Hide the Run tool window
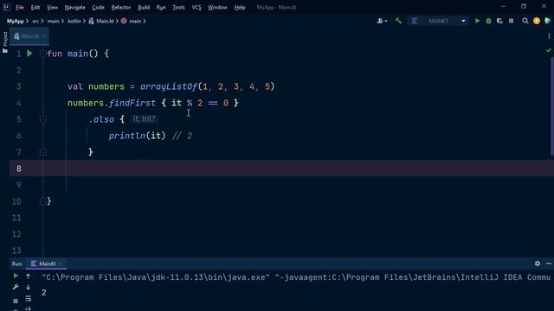Image resolution: width=554 pixels, height=311 pixels. click(x=548, y=263)
